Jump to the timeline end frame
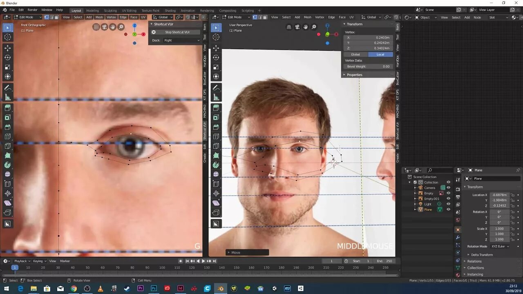The width and height of the screenshot is (523, 294). [215, 261]
